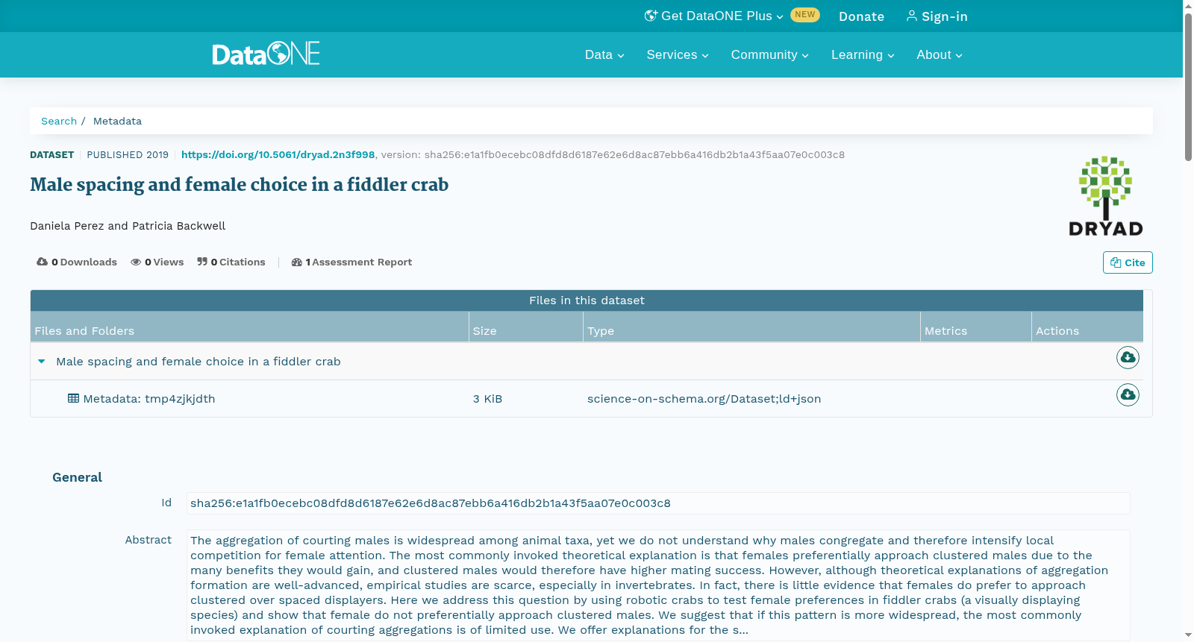Click the Metadata breadcrumb item
The image size is (1194, 642).
[x=117, y=121]
